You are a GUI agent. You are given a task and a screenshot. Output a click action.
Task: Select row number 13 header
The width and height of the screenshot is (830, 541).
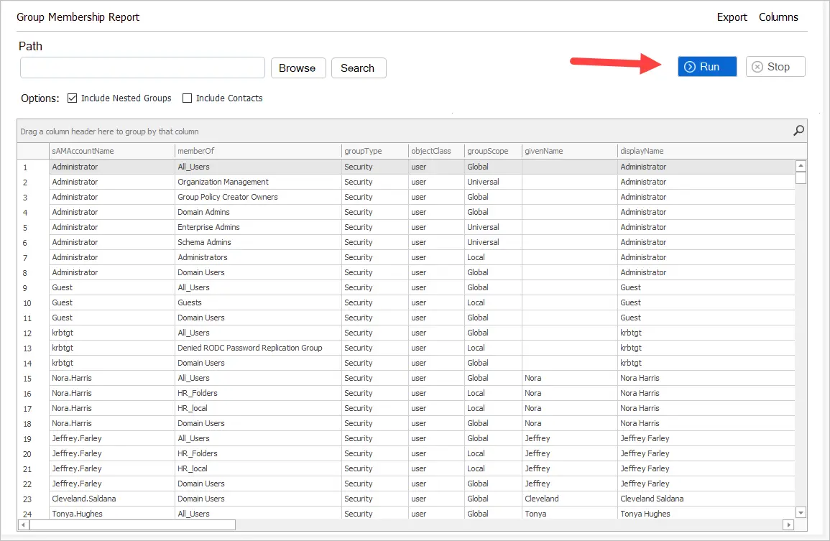33,348
